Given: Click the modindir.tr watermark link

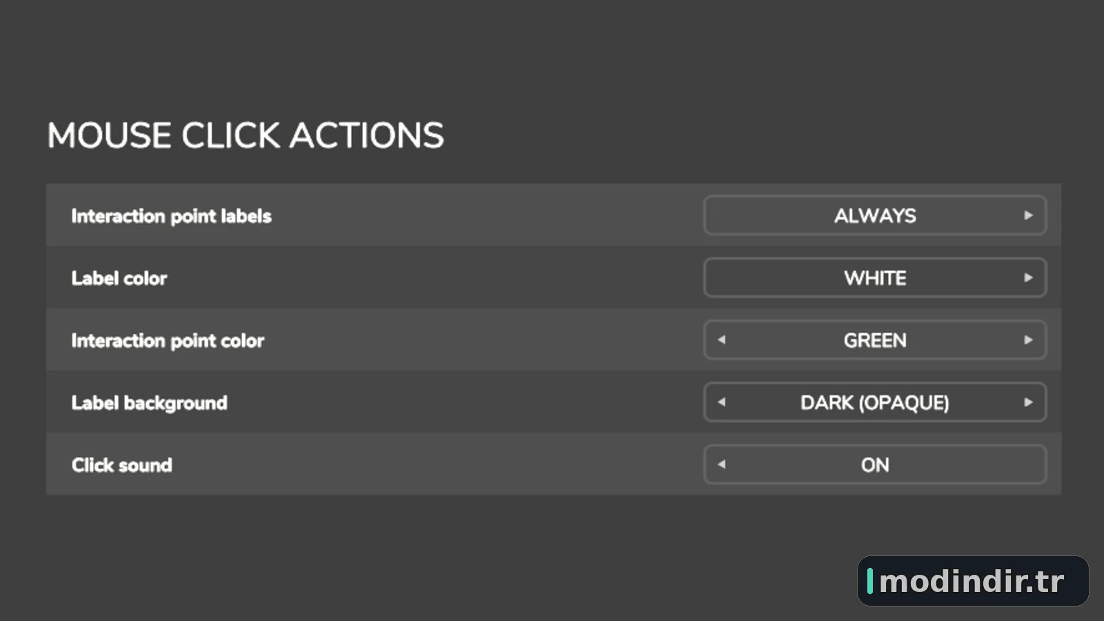Looking at the screenshot, I should 973,581.
